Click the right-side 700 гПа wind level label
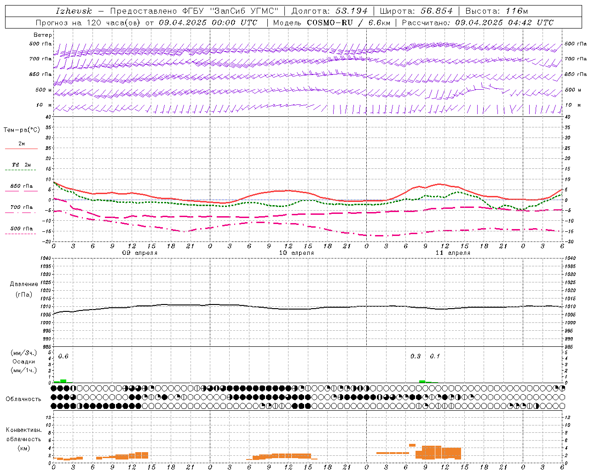Screen dimensions: 589x471 tap(576, 59)
